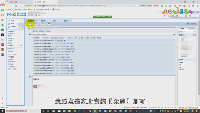Collapse the right contacts panel arrow

tap(177, 47)
